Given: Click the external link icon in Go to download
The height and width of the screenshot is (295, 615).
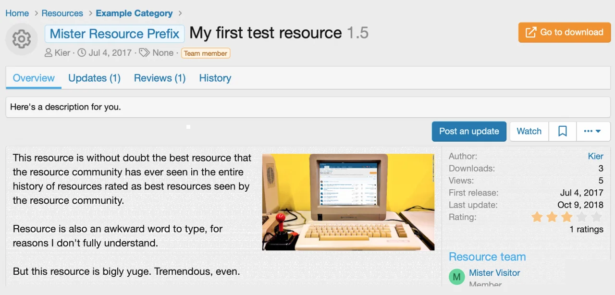Looking at the screenshot, I should pyautogui.click(x=530, y=32).
